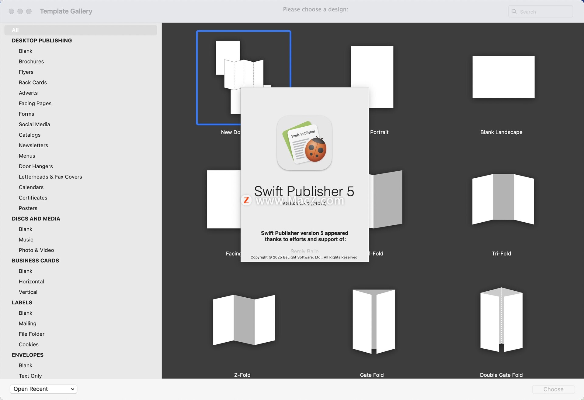Select the Tri-Fold template icon
Screen dimensions: 584x400
click(x=503, y=199)
